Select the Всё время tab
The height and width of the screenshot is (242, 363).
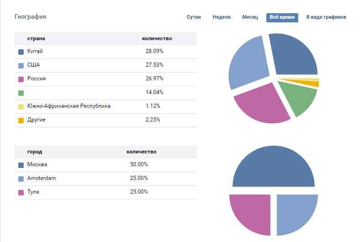282,17
